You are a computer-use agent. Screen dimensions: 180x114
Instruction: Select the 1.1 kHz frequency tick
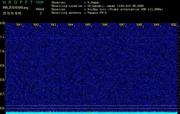(x=3, y=37)
